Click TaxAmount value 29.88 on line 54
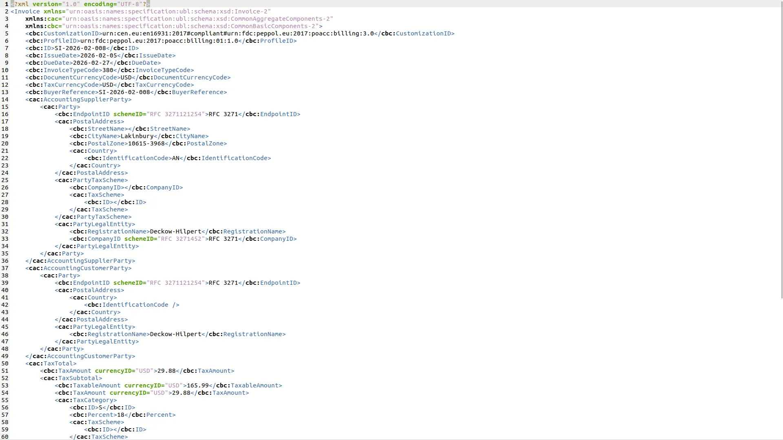This screenshot has width=783, height=440. [181, 393]
